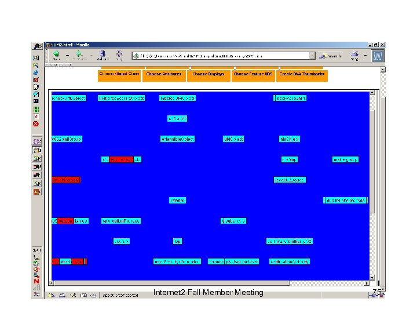Click the Mail icon in status bar
Viewport: 417px width, 313px height.
click(x=62, y=295)
